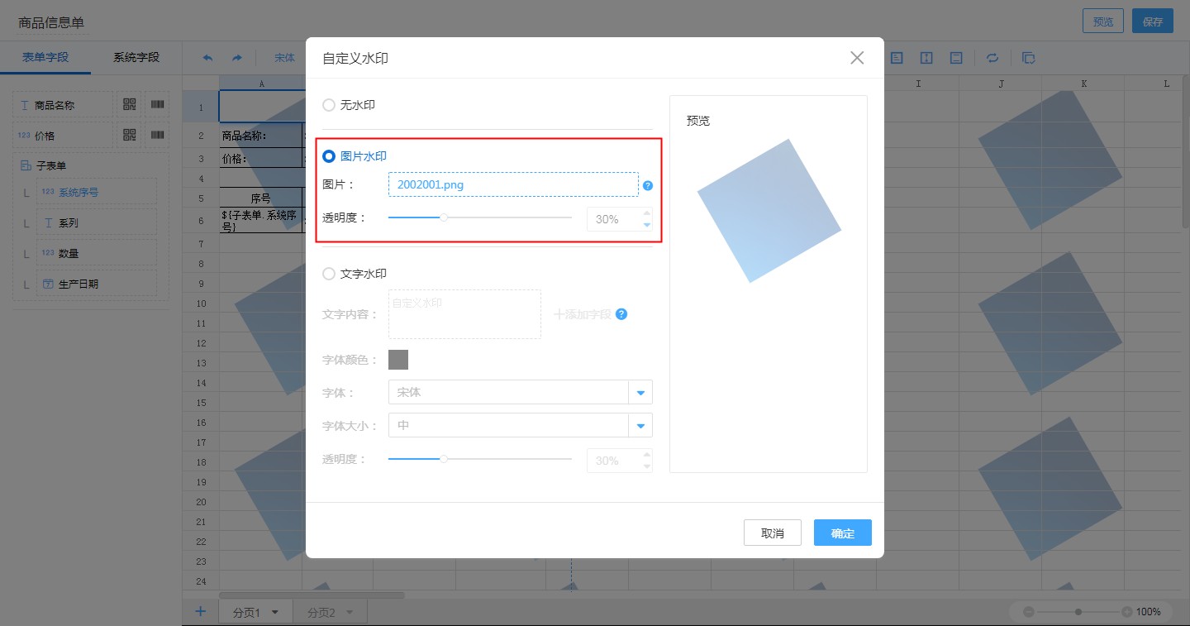Click the help icon next to 添加字段

[x=621, y=314]
